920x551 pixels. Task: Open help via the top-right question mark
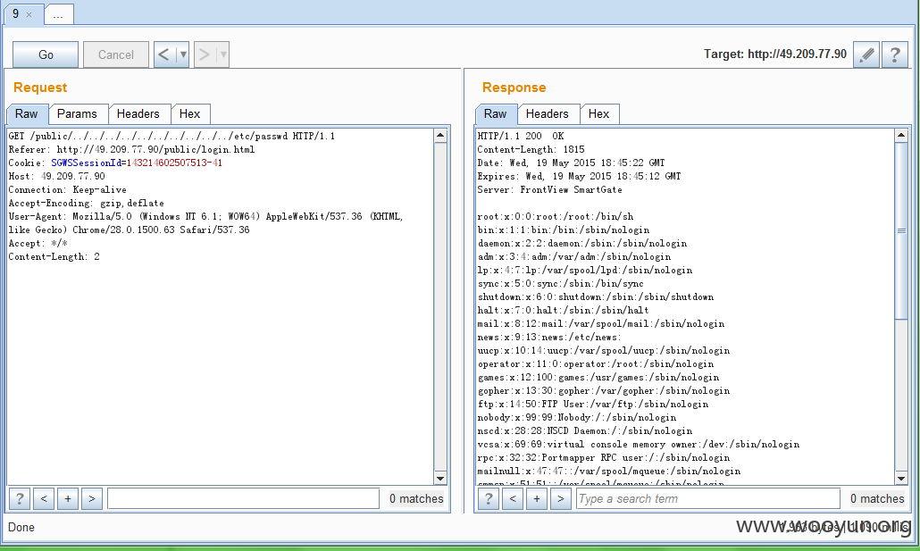coord(895,54)
